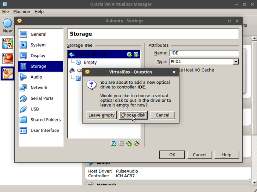Open Serial Ports settings category
Viewport: 257px width, 192px height.
click(41, 98)
